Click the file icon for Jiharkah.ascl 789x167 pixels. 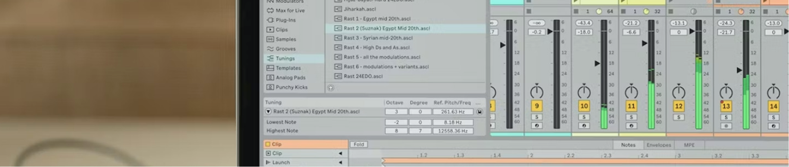(338, 9)
